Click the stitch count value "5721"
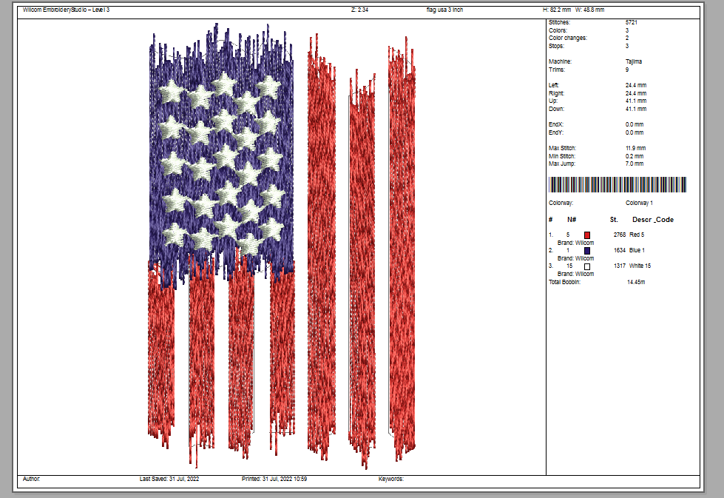The width and height of the screenshot is (724, 498). 632,22
